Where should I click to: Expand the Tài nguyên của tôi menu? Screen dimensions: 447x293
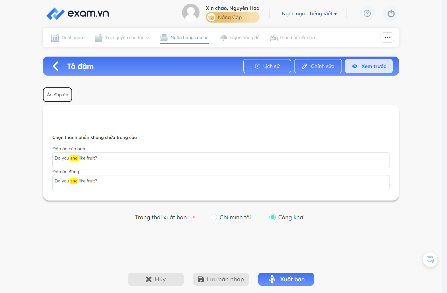122,37
